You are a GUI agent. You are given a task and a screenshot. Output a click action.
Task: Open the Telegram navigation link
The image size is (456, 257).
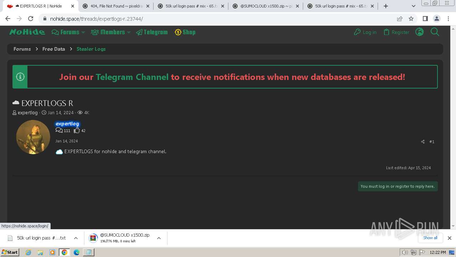coord(152,32)
